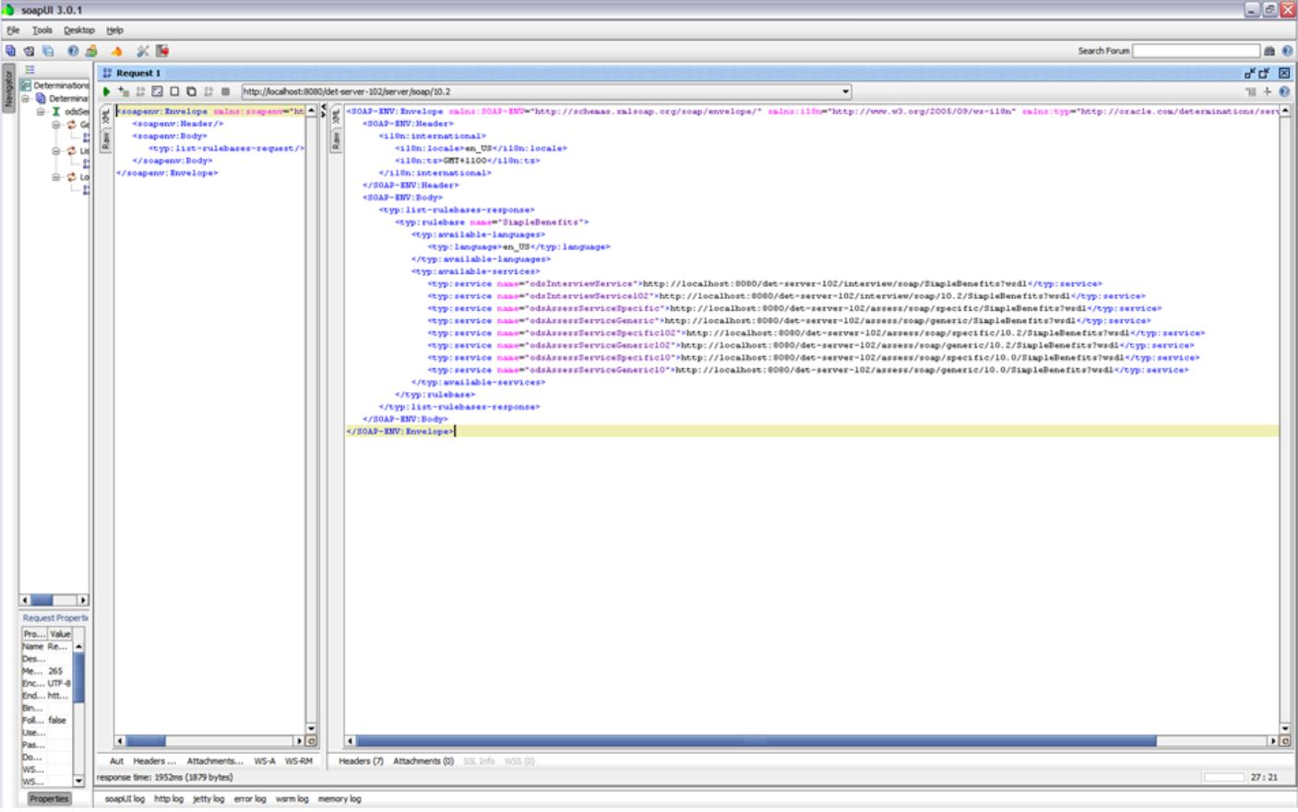Click the split orientation arrows between editors
This screenshot has height=812, width=1298.
tap(323, 112)
